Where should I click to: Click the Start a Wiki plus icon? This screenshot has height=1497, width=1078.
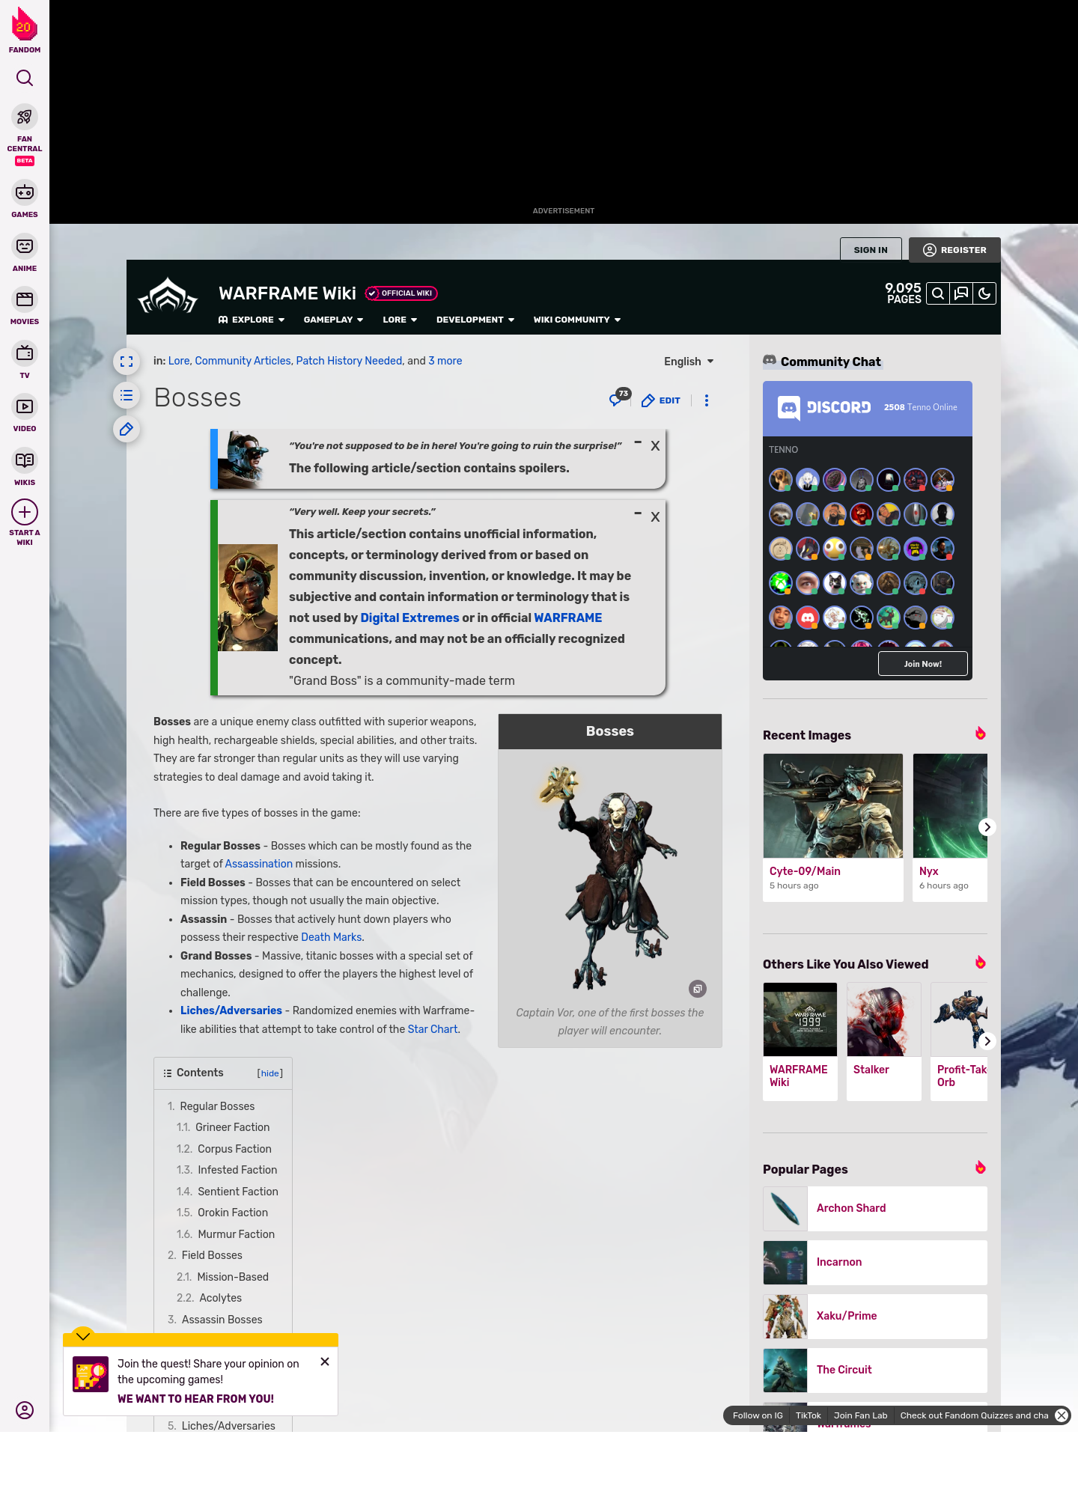[25, 512]
